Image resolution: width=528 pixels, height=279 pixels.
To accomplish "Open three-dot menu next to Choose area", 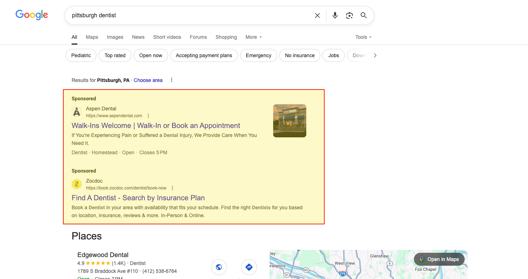I will coord(172,80).
